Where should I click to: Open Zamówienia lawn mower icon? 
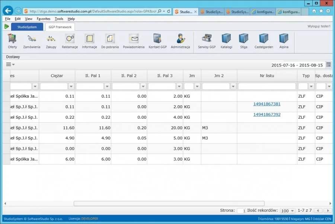coord(32,39)
